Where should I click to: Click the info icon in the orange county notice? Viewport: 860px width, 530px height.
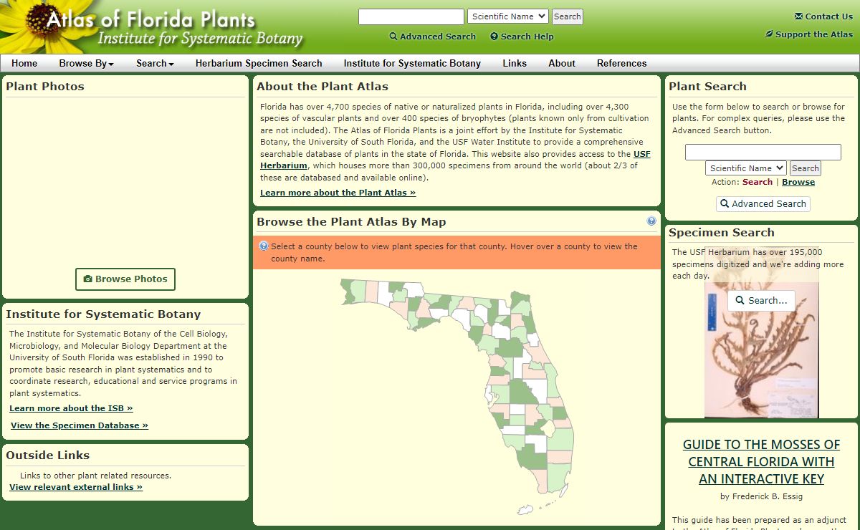point(264,246)
